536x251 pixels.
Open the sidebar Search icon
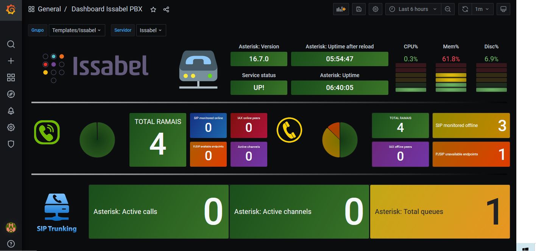coord(11,44)
